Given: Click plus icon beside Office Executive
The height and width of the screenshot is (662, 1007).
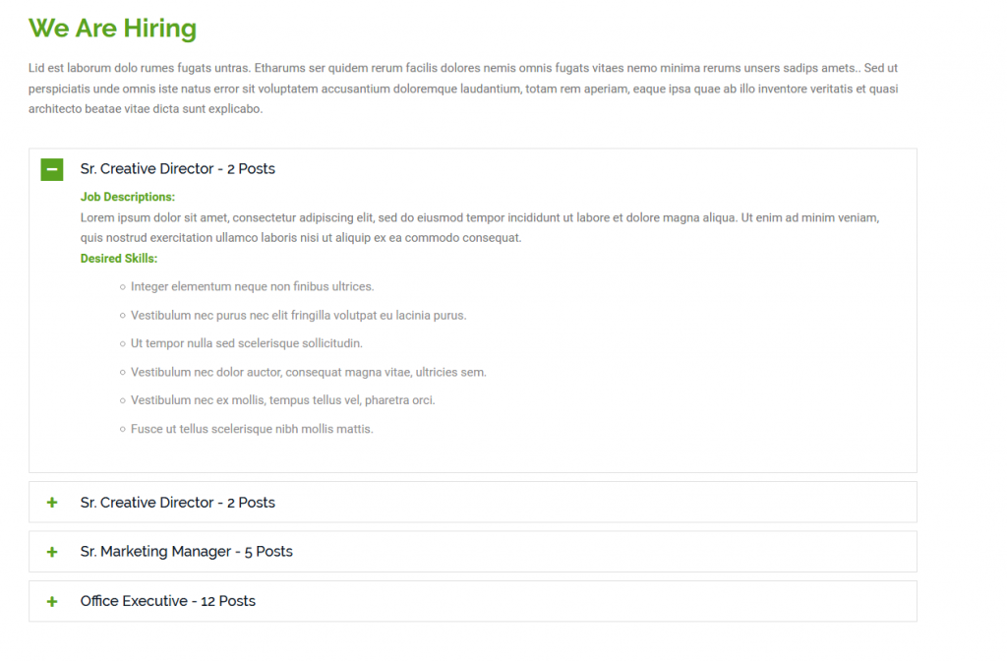Looking at the screenshot, I should (x=52, y=601).
